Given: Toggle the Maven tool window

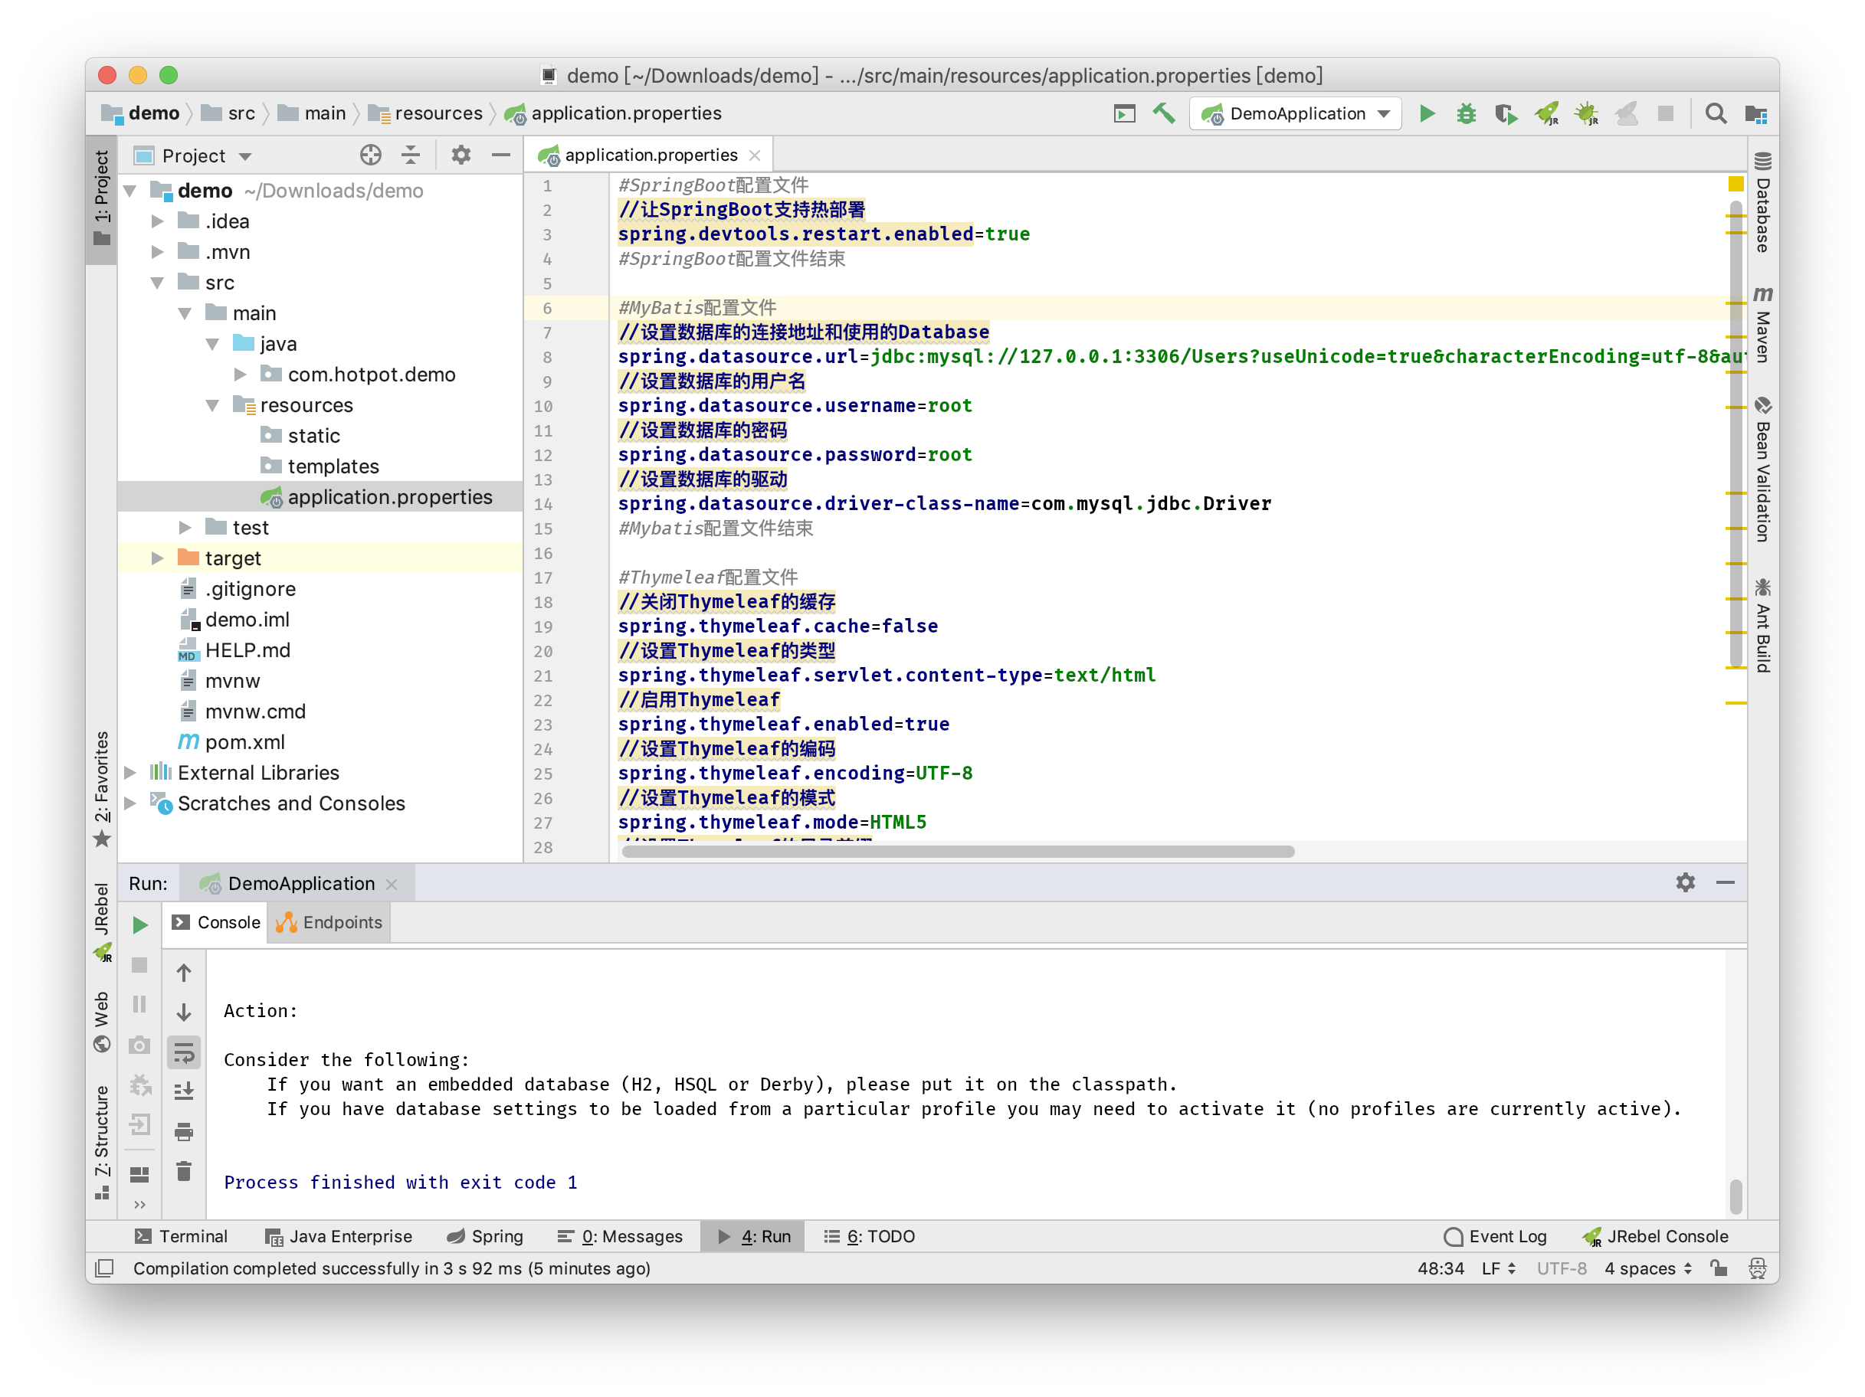Looking at the screenshot, I should [1762, 325].
